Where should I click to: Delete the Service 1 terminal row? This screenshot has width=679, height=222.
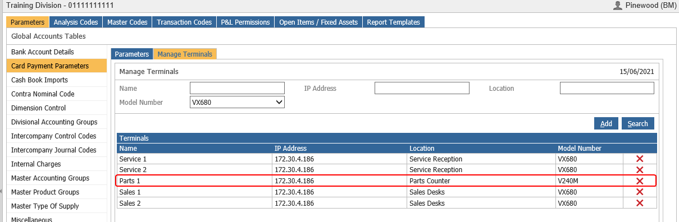tap(639, 159)
